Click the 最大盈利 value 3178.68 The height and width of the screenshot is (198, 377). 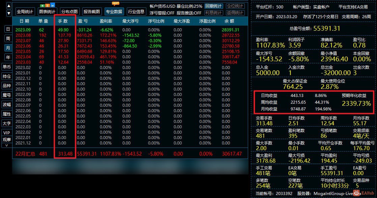coord(266,161)
